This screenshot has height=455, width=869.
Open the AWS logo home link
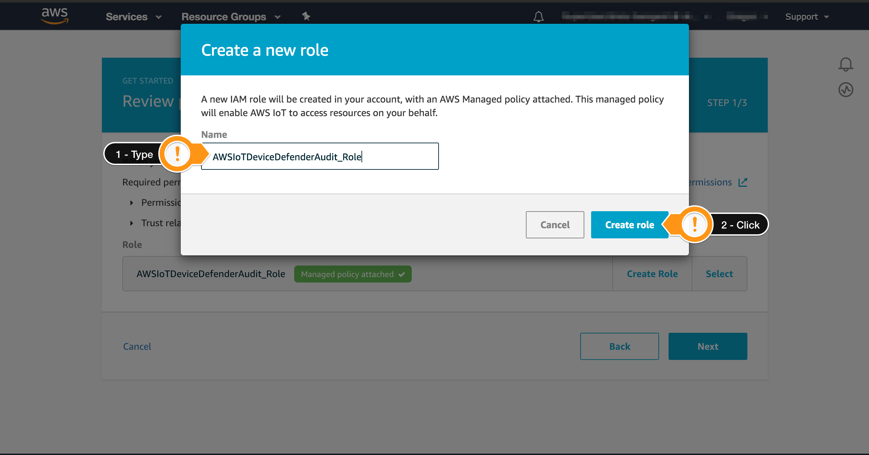55,16
